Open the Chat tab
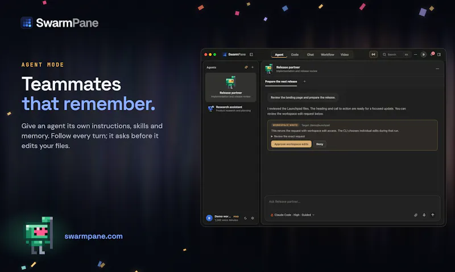455x272 pixels. tap(310, 55)
